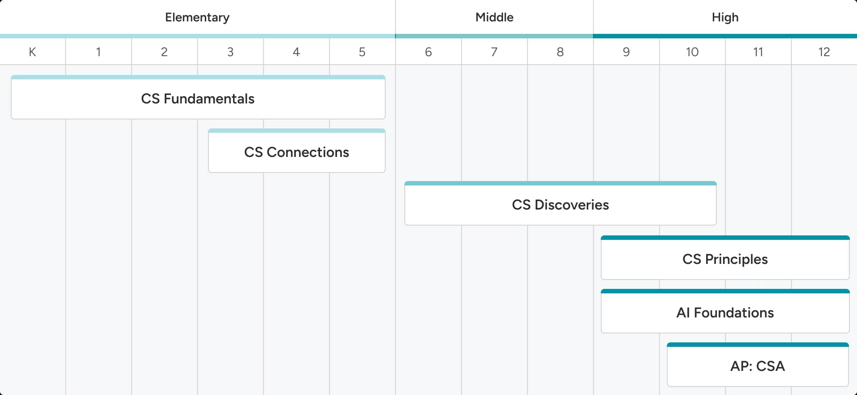The height and width of the screenshot is (395, 857).
Task: Open the AI Foundations course card
Action: [725, 313]
